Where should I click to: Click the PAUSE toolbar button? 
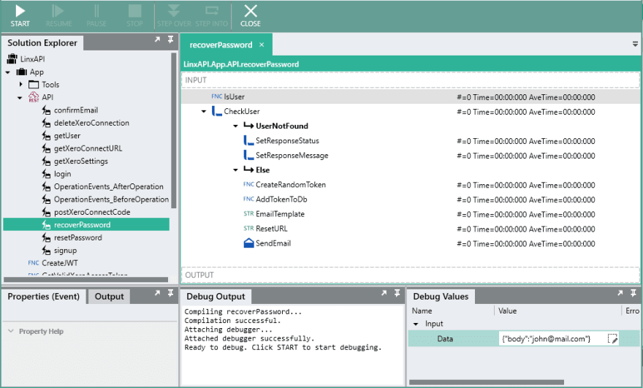[96, 15]
